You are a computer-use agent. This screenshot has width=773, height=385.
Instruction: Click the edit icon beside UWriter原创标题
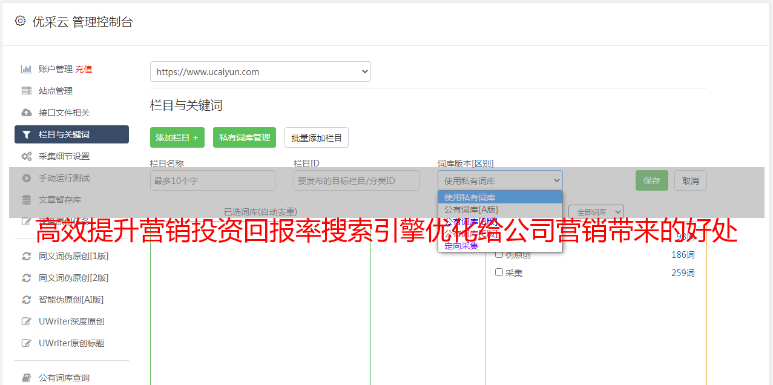(27, 343)
